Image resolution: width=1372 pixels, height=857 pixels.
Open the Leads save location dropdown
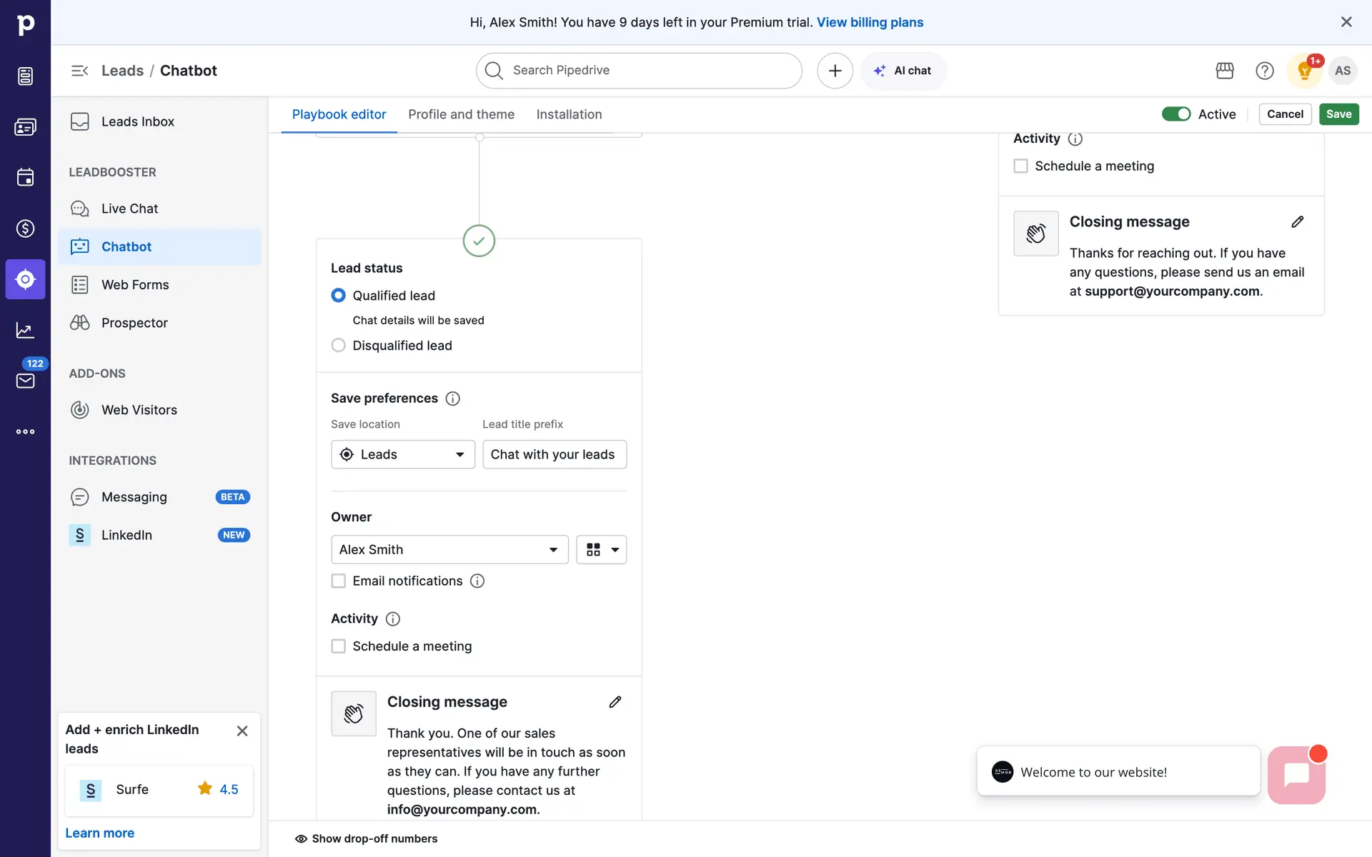[x=403, y=455]
